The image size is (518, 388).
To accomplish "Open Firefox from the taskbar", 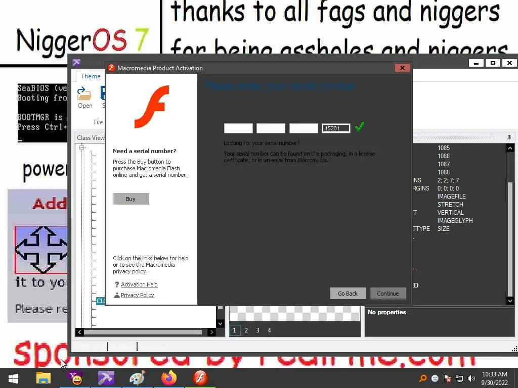I will coord(169,378).
